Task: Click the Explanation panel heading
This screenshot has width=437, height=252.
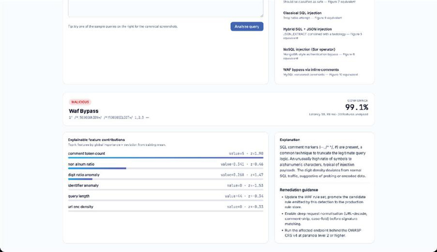Action: pyautogui.click(x=290, y=140)
